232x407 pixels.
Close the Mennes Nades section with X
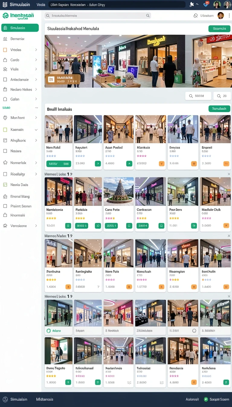point(229,236)
